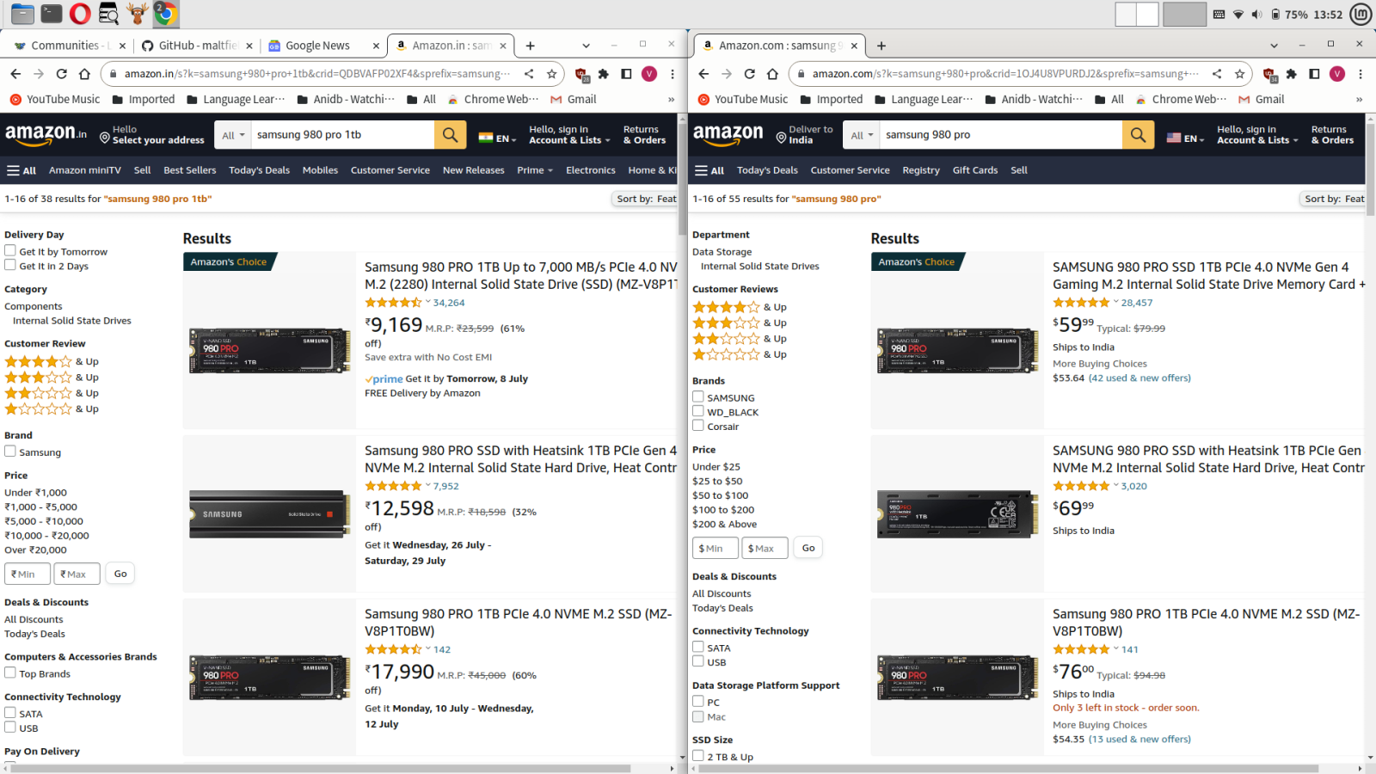The height and width of the screenshot is (774, 1376).
Task: Check WD_BLACK brand on amazon.com
Action: pos(698,412)
